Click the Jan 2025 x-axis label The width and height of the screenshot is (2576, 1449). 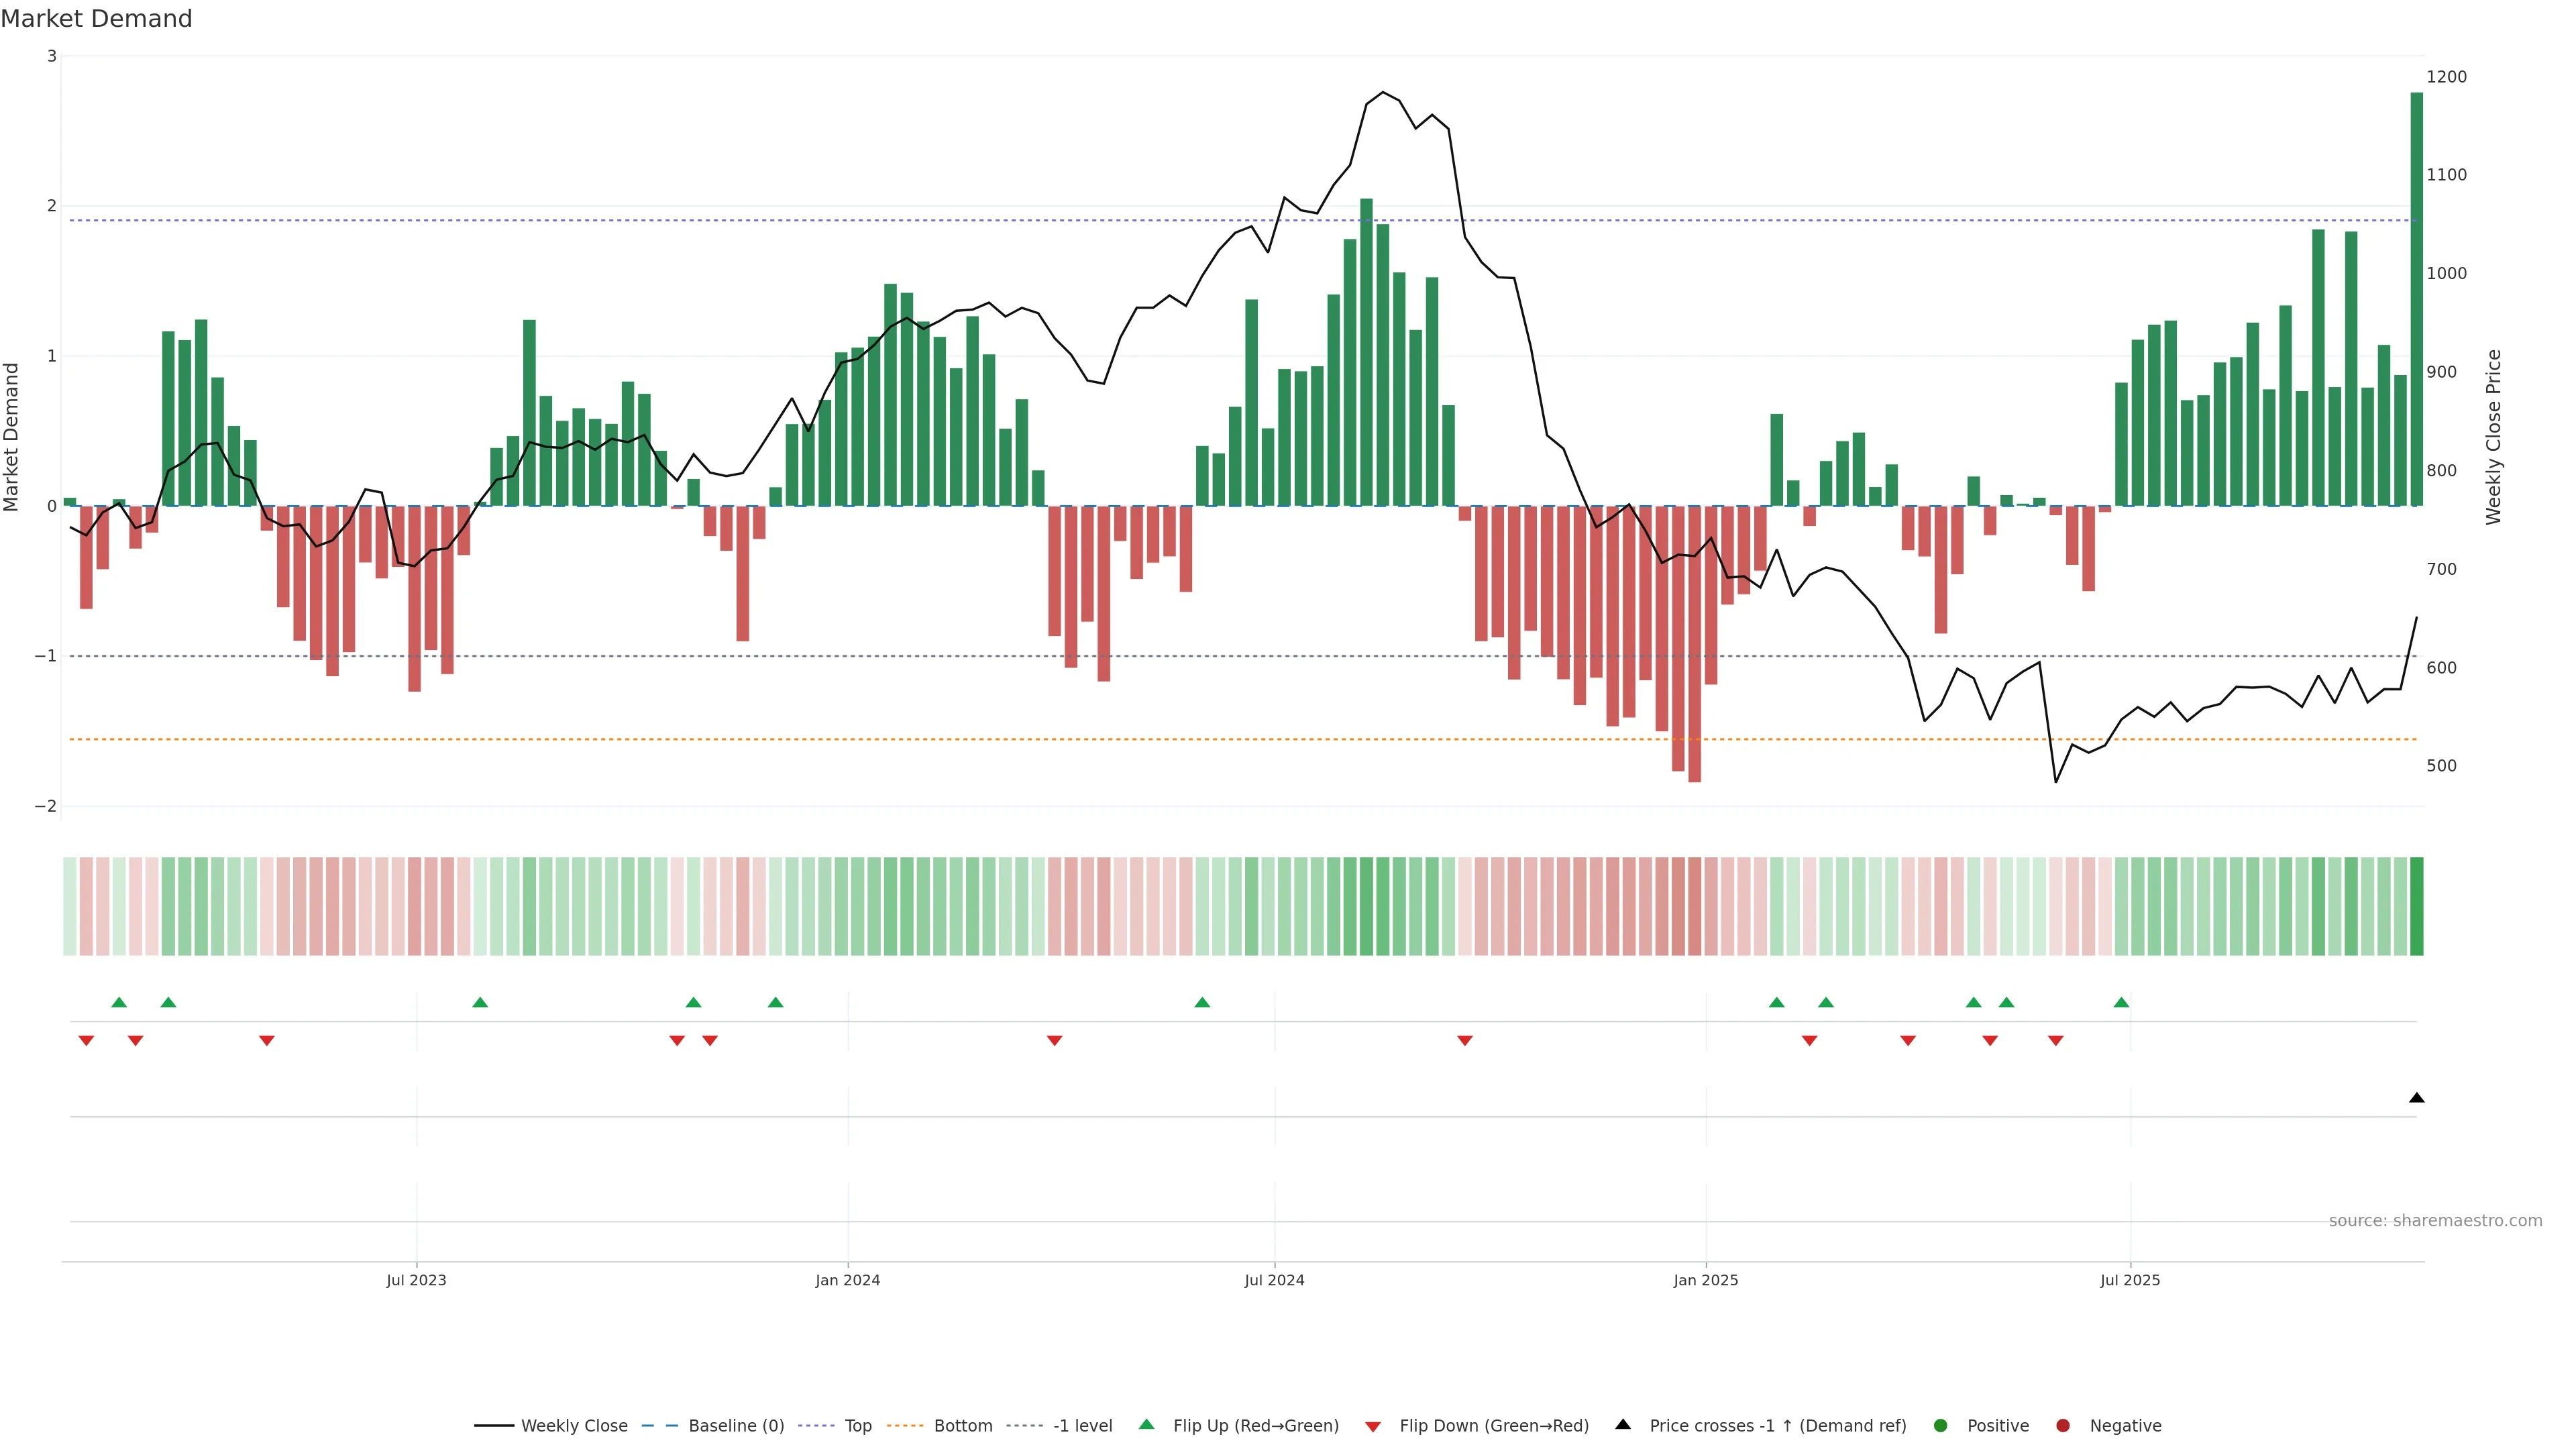[x=1705, y=1280]
